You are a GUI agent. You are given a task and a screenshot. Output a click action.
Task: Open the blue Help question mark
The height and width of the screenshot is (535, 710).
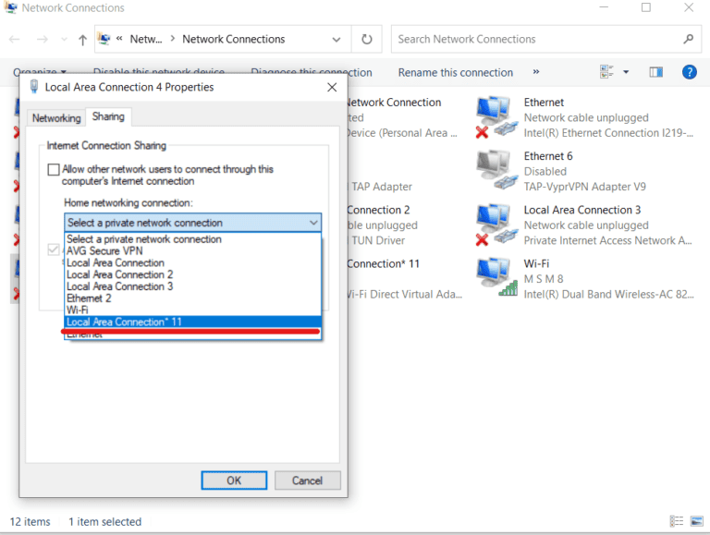point(689,72)
